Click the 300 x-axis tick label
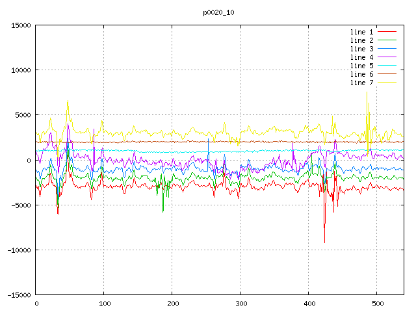Screen dimensions: 416x312 point(240,304)
